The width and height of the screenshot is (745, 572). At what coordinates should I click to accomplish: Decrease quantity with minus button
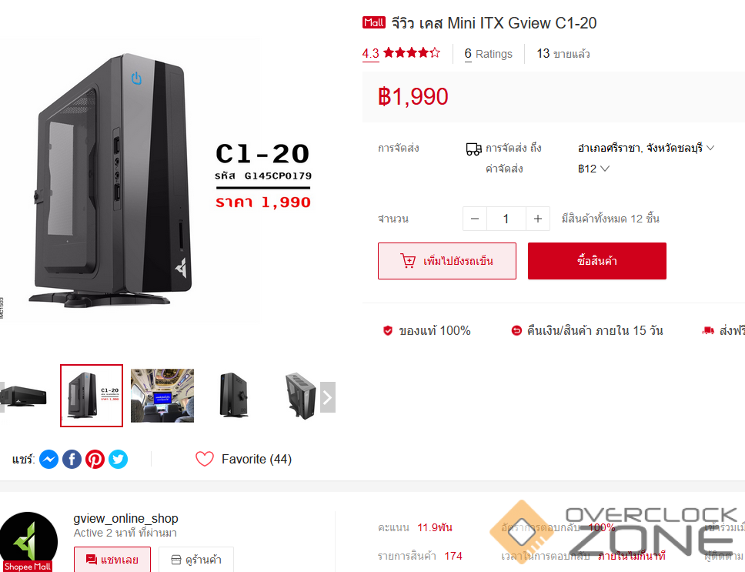click(x=475, y=219)
